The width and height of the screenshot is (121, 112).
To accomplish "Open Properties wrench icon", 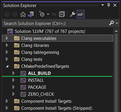I will [73, 14].
